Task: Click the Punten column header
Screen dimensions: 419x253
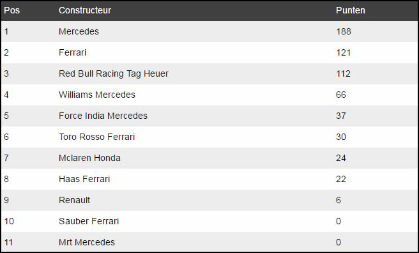Action: [350, 10]
